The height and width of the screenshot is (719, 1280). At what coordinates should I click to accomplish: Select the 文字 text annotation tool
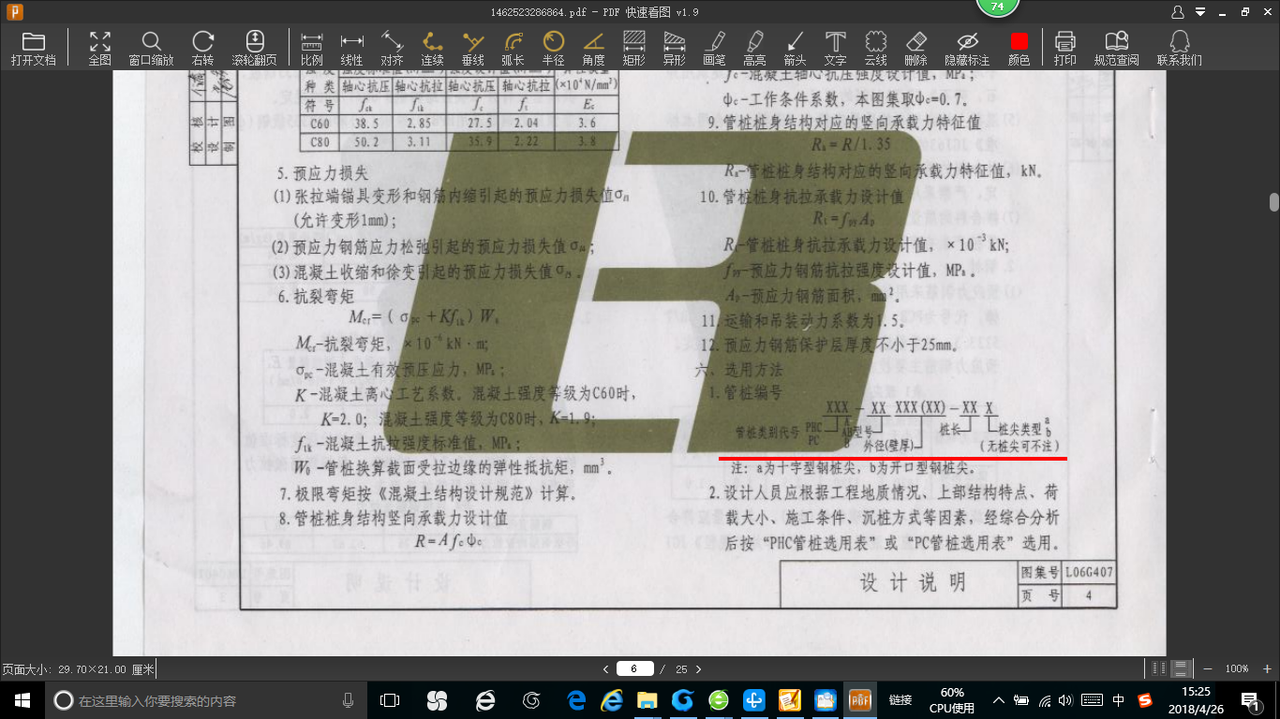[835, 48]
